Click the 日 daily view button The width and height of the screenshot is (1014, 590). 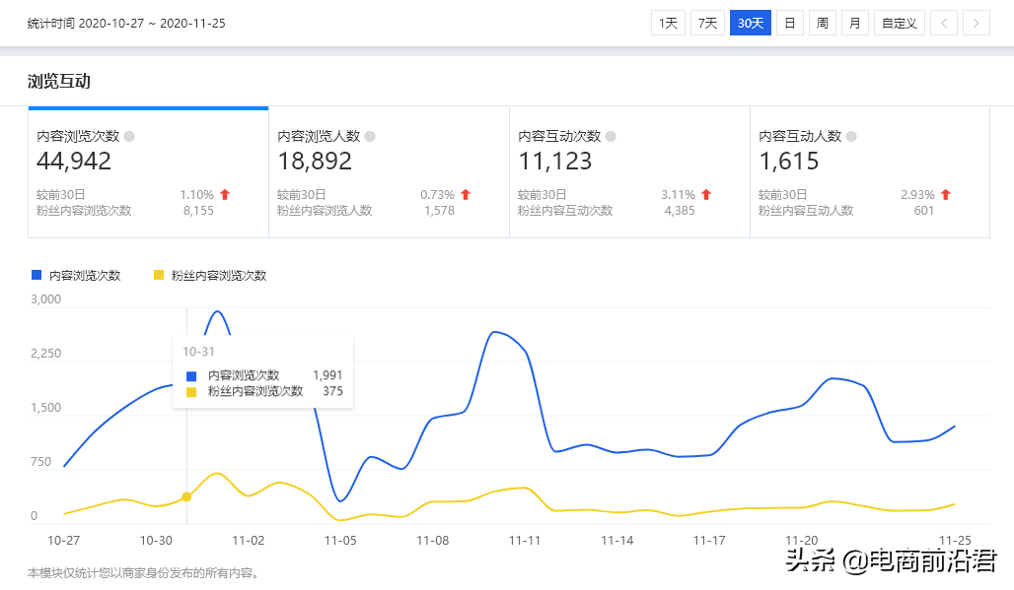[x=789, y=22]
